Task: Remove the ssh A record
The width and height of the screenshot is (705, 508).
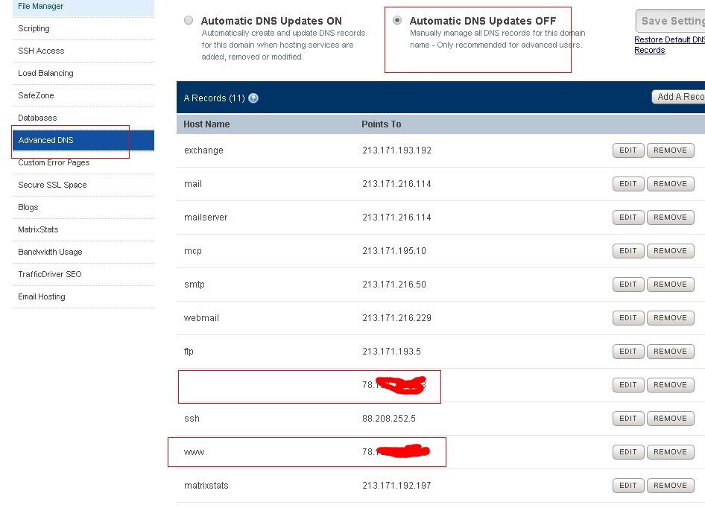Action: [671, 419]
